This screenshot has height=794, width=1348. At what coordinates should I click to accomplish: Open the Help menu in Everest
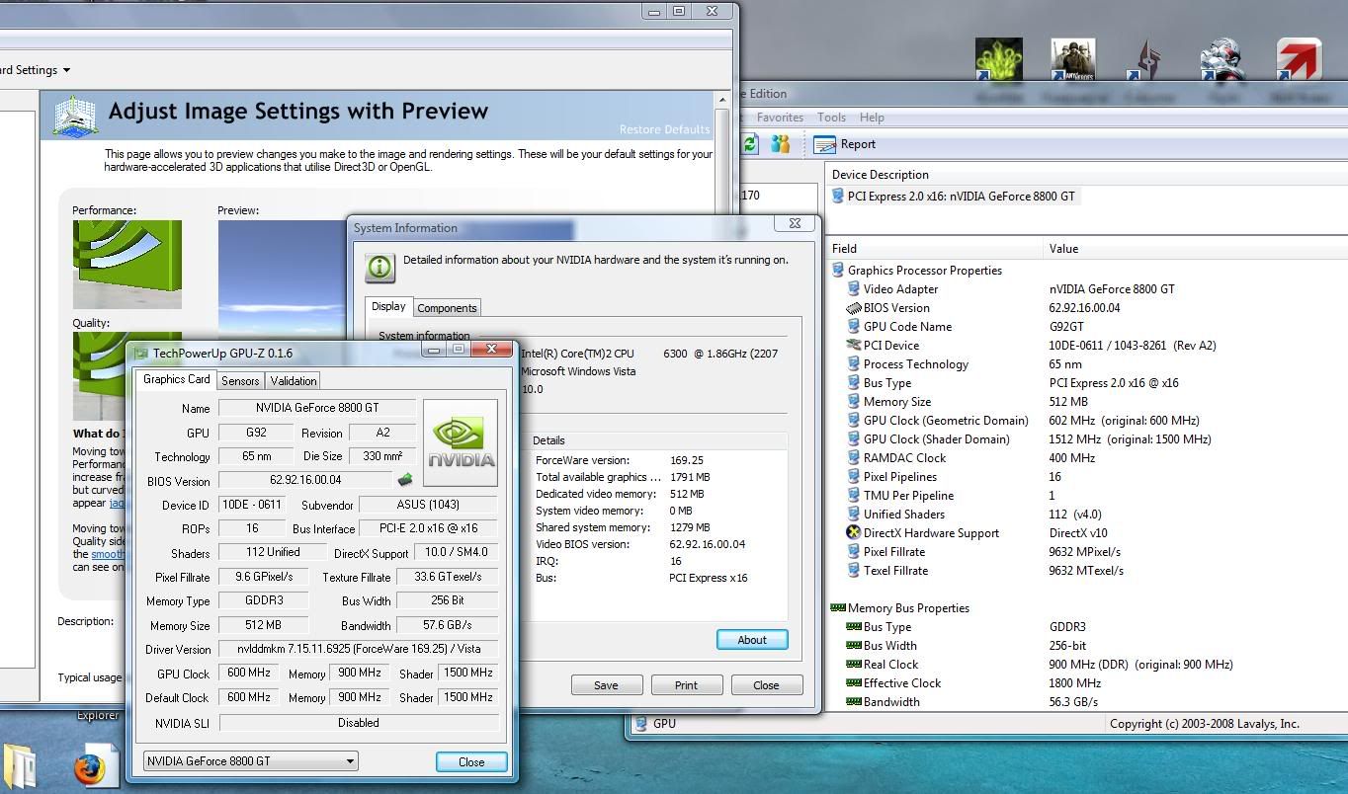click(x=872, y=118)
